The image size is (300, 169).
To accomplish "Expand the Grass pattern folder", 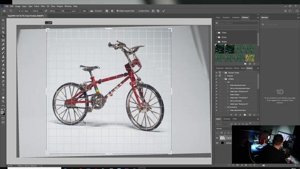I will click(217, 37).
